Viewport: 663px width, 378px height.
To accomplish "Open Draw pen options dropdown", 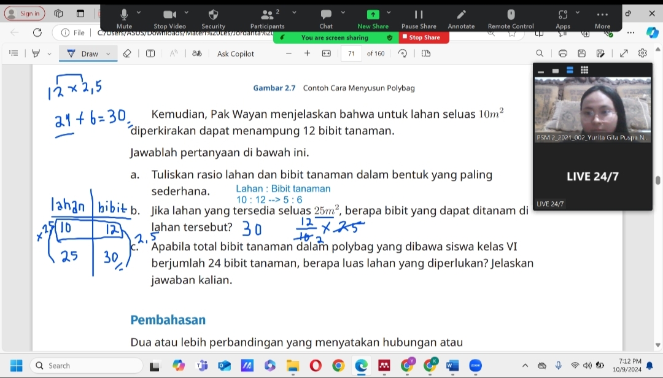I will click(108, 54).
